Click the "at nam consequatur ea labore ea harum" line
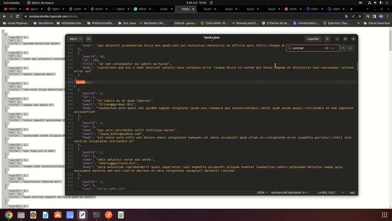This screenshot has width=392, height=221. (x=127, y=64)
